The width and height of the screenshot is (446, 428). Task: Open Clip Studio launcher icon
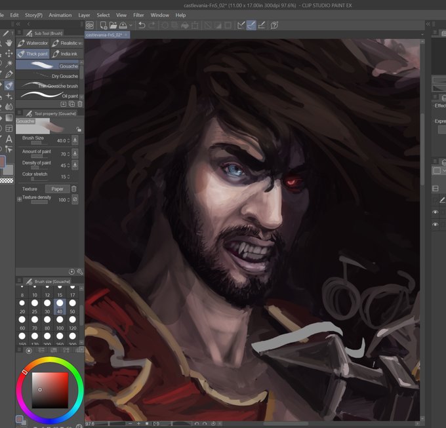90,26
